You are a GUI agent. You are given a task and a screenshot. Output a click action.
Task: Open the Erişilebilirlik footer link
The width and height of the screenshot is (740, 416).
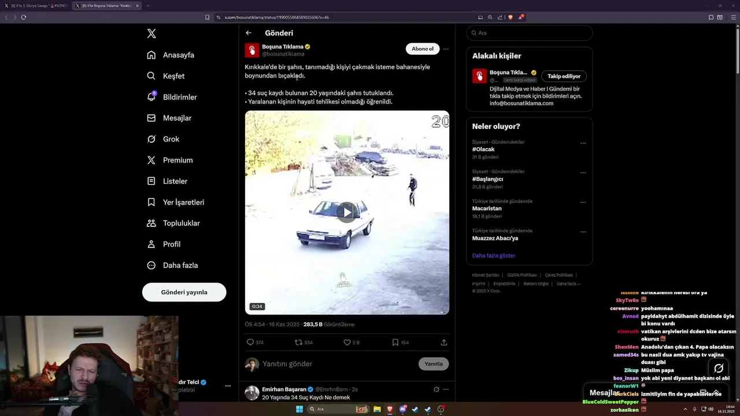[x=504, y=284]
